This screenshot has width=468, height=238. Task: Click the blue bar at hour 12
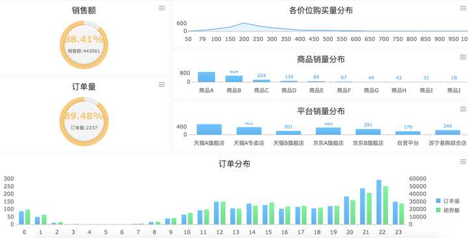tap(216, 213)
